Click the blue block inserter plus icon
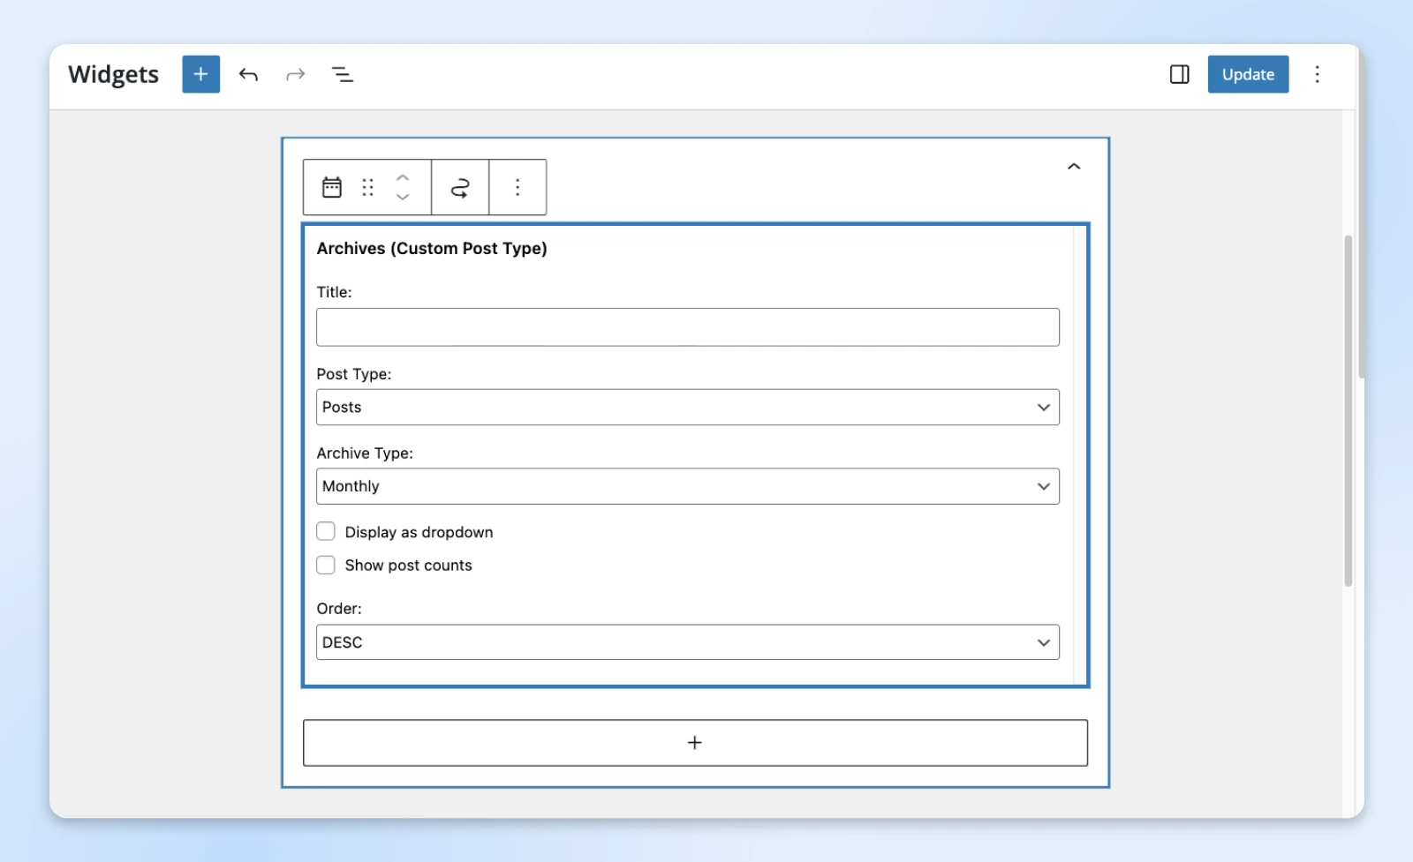The width and height of the screenshot is (1413, 862). point(200,74)
